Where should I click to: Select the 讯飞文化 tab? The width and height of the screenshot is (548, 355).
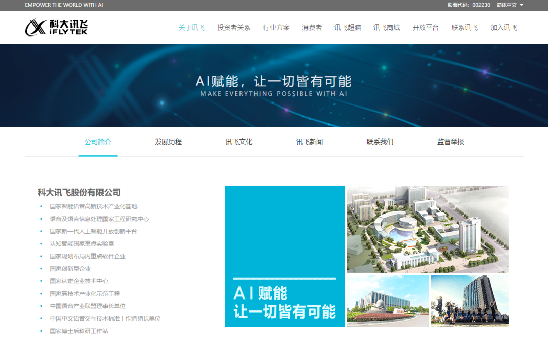pos(239,142)
